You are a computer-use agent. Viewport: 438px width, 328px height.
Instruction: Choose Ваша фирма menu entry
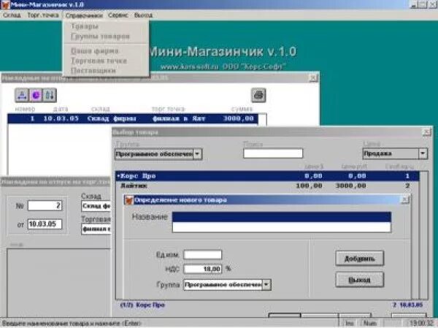click(95, 51)
